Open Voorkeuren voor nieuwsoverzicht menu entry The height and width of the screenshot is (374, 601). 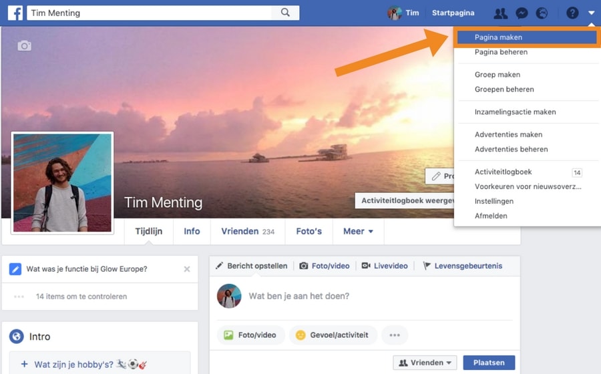click(x=528, y=186)
